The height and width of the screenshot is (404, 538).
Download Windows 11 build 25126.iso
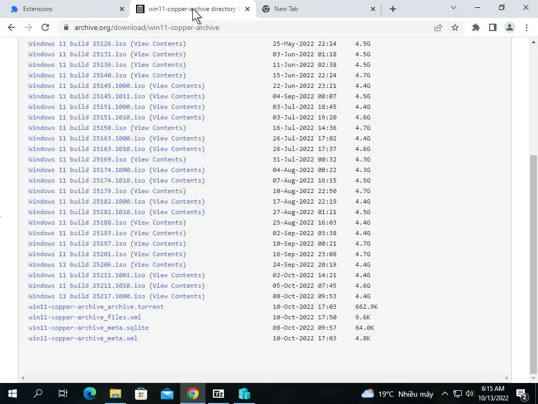point(78,44)
